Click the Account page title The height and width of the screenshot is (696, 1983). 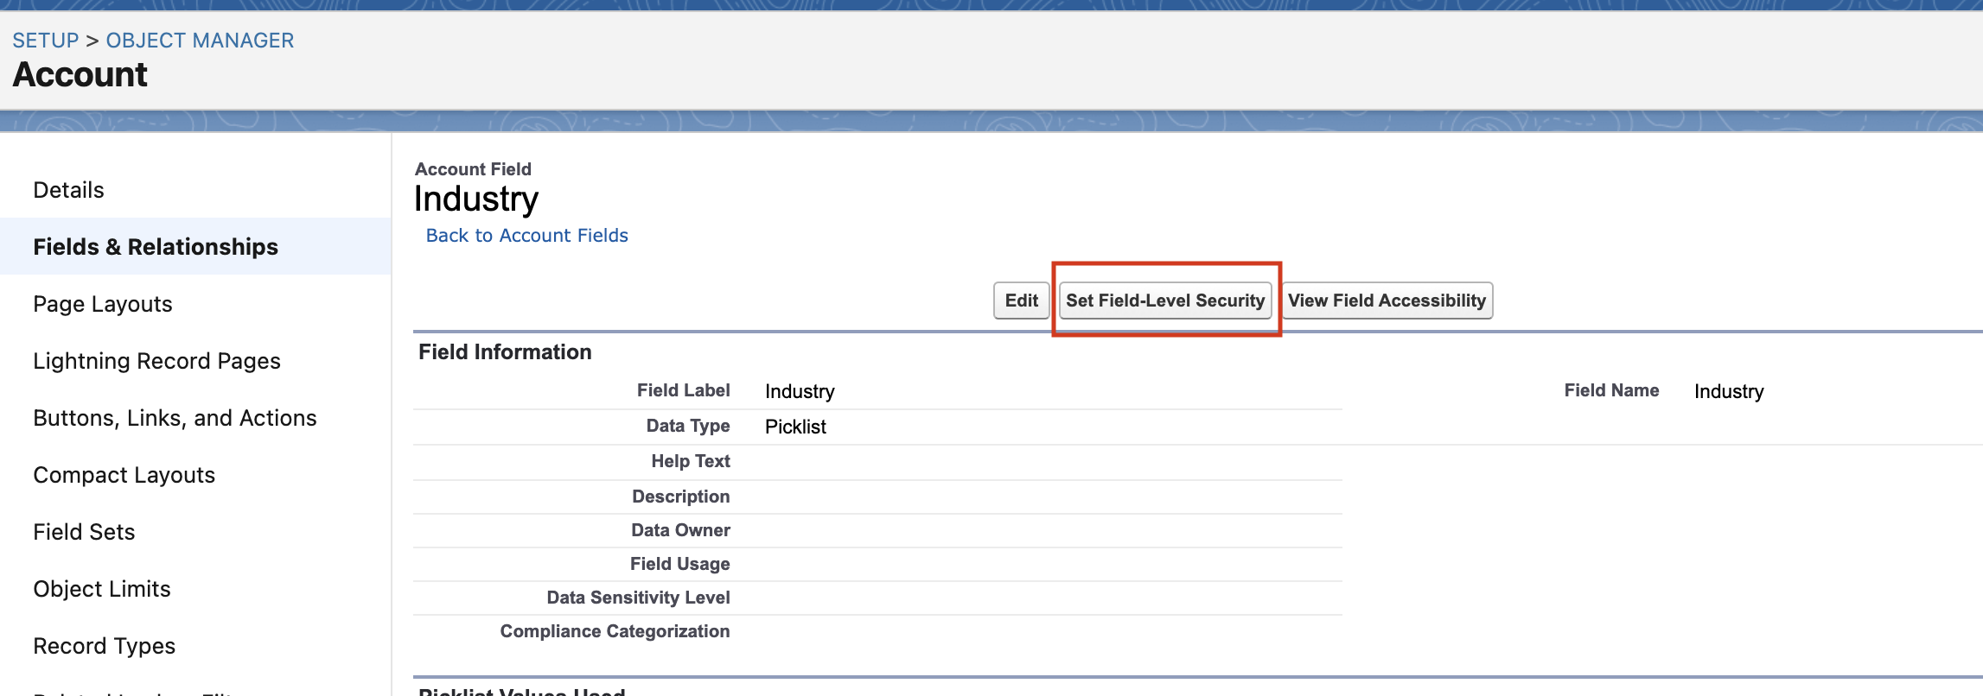[x=80, y=75]
